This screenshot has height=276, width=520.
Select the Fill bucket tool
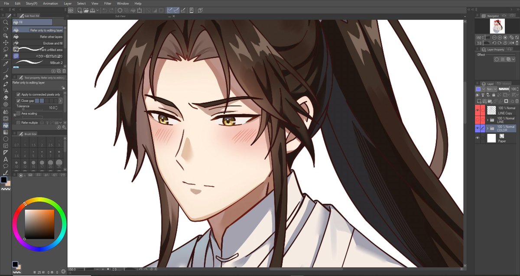point(6,125)
